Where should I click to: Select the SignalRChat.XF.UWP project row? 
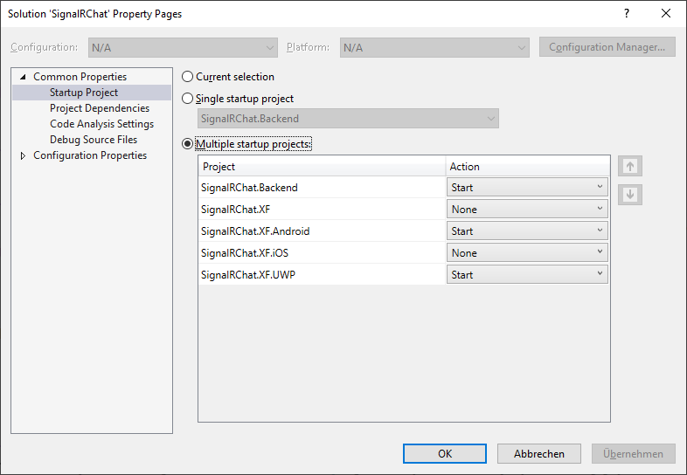(322, 275)
